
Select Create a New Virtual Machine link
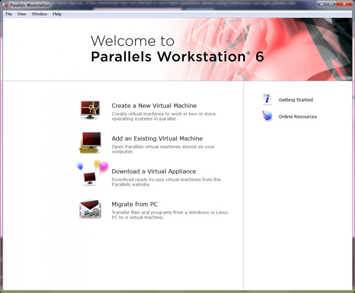pyautogui.click(x=154, y=106)
